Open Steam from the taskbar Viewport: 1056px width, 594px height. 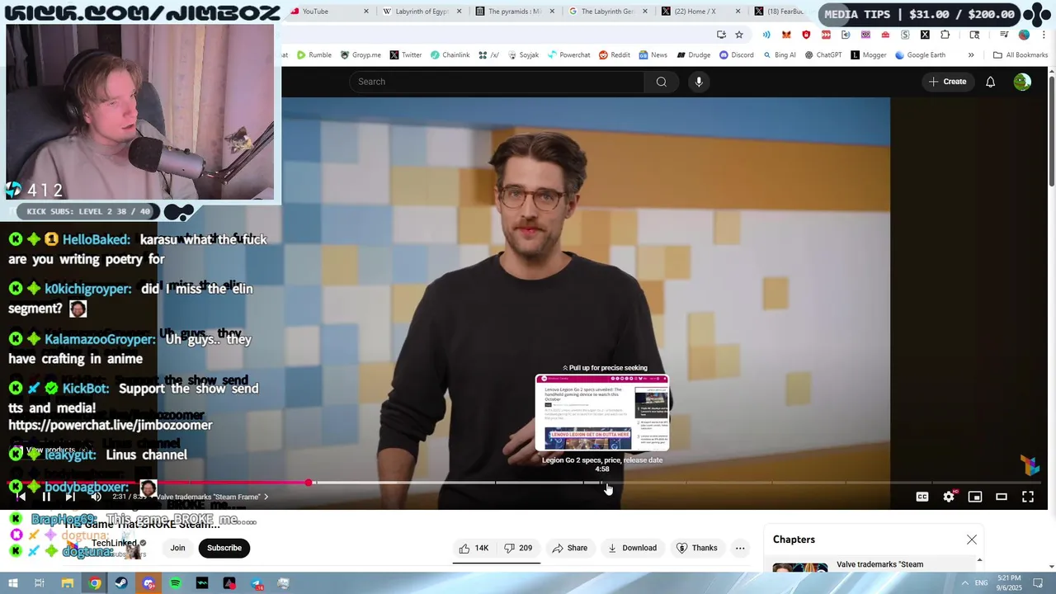coord(121,583)
